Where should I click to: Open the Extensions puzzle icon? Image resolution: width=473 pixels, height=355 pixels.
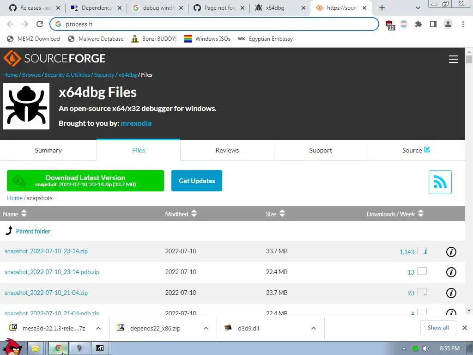(x=418, y=24)
